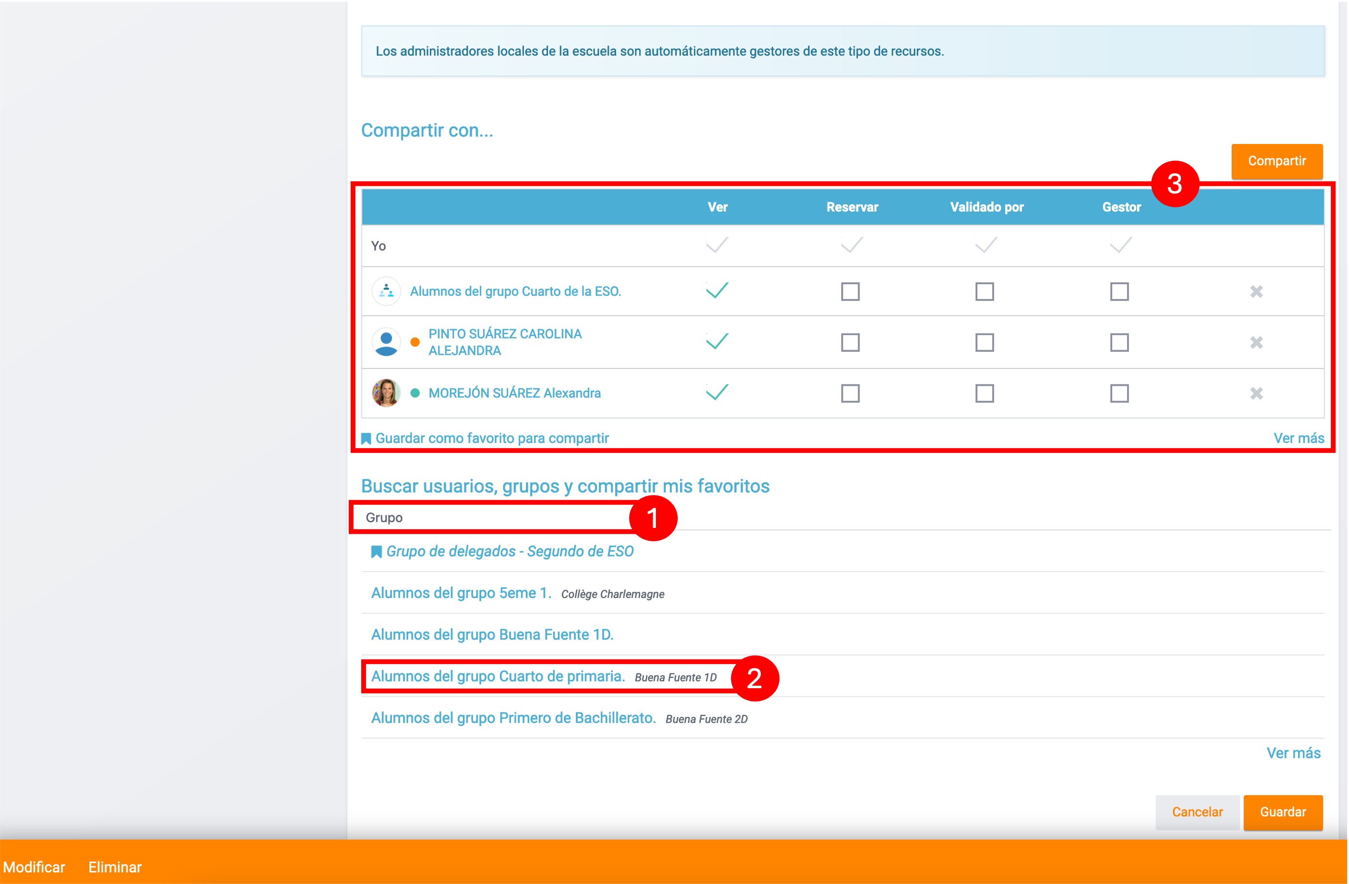This screenshot has height=884, width=1349.
Task: Remove PINTO SUÁREZ CAROLINA ALEJANDRA from sharing
Action: [x=1256, y=343]
